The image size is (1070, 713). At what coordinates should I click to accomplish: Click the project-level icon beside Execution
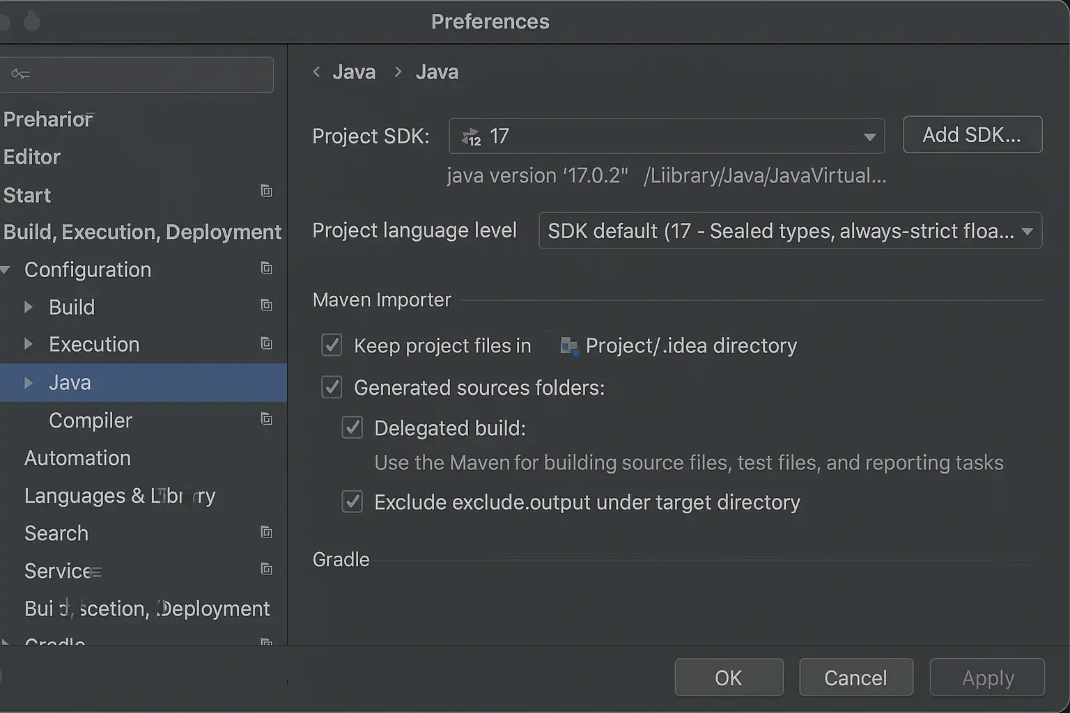pyautogui.click(x=266, y=343)
